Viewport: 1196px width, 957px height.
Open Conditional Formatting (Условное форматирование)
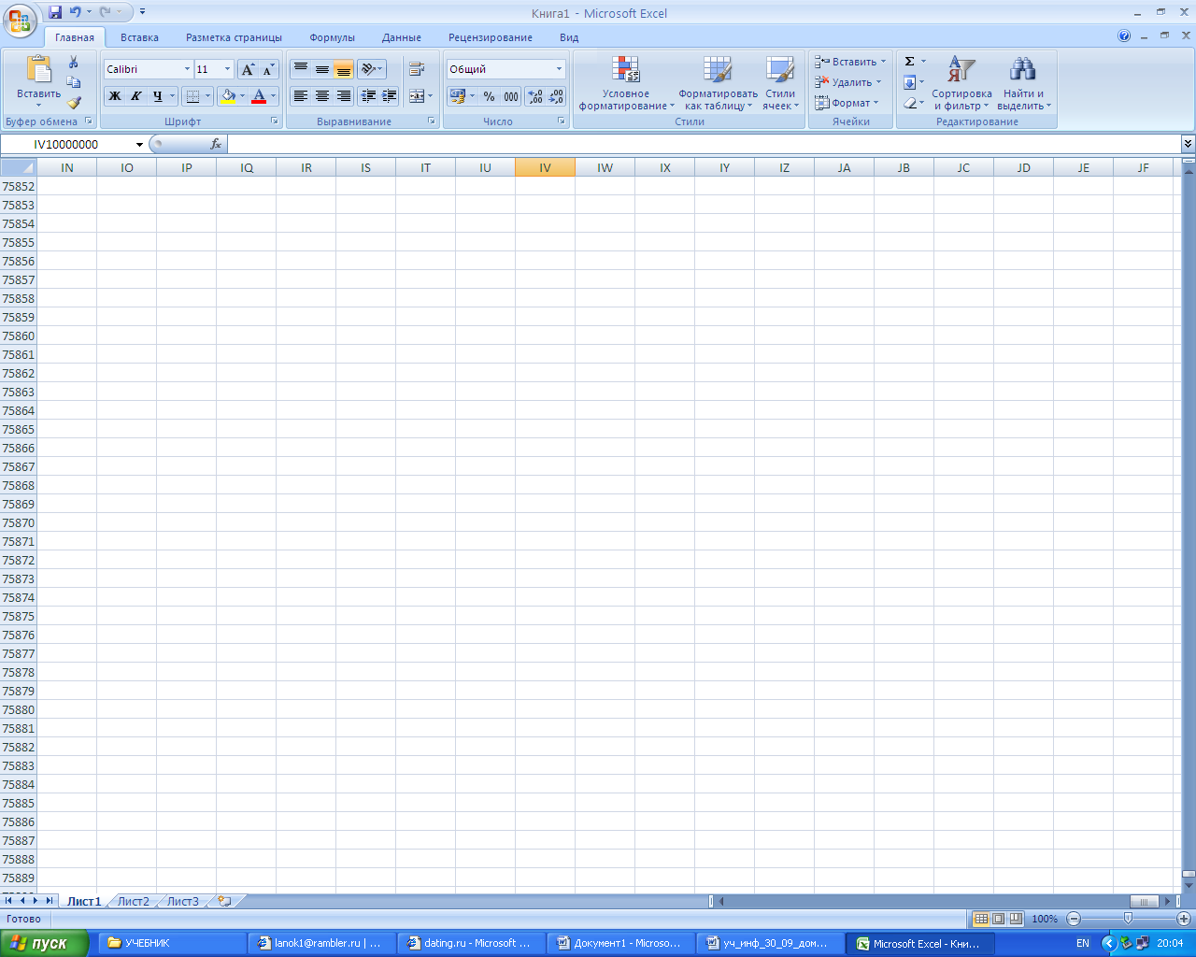626,83
